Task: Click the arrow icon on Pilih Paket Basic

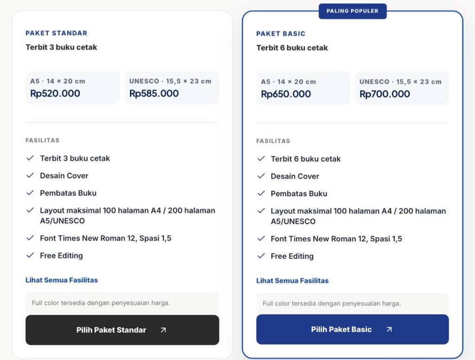Action: pyautogui.click(x=389, y=329)
